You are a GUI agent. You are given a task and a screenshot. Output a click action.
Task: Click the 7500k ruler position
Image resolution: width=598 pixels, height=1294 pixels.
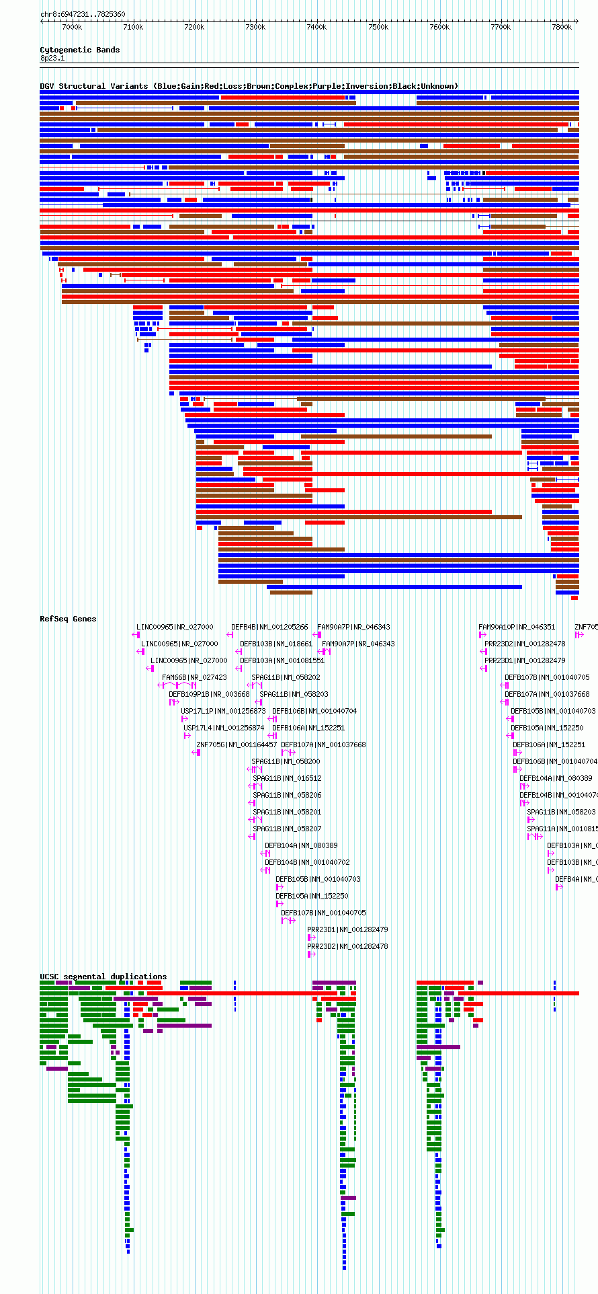[x=378, y=27]
